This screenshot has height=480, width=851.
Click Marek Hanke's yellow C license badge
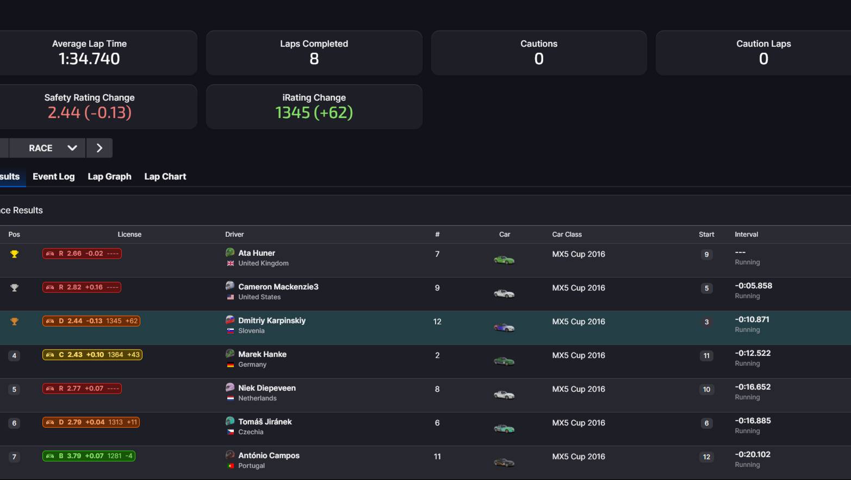pos(92,355)
